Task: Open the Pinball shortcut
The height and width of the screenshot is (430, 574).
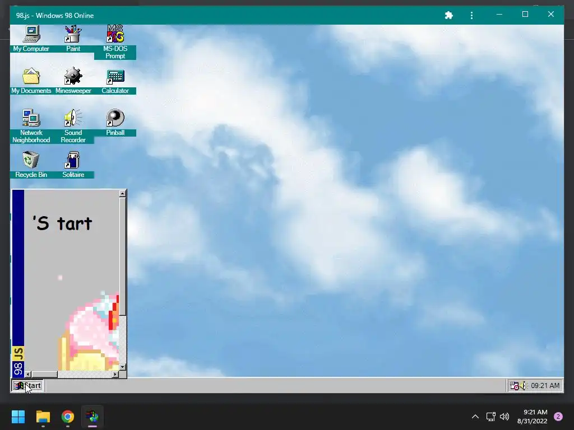Action: coord(115,122)
